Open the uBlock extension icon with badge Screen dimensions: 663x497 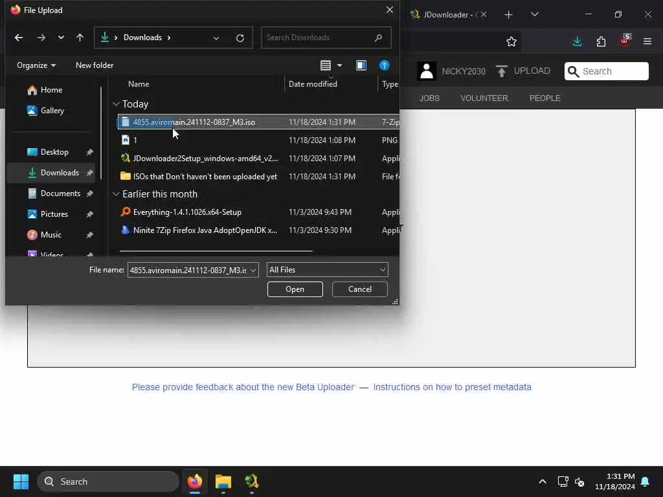(x=625, y=41)
